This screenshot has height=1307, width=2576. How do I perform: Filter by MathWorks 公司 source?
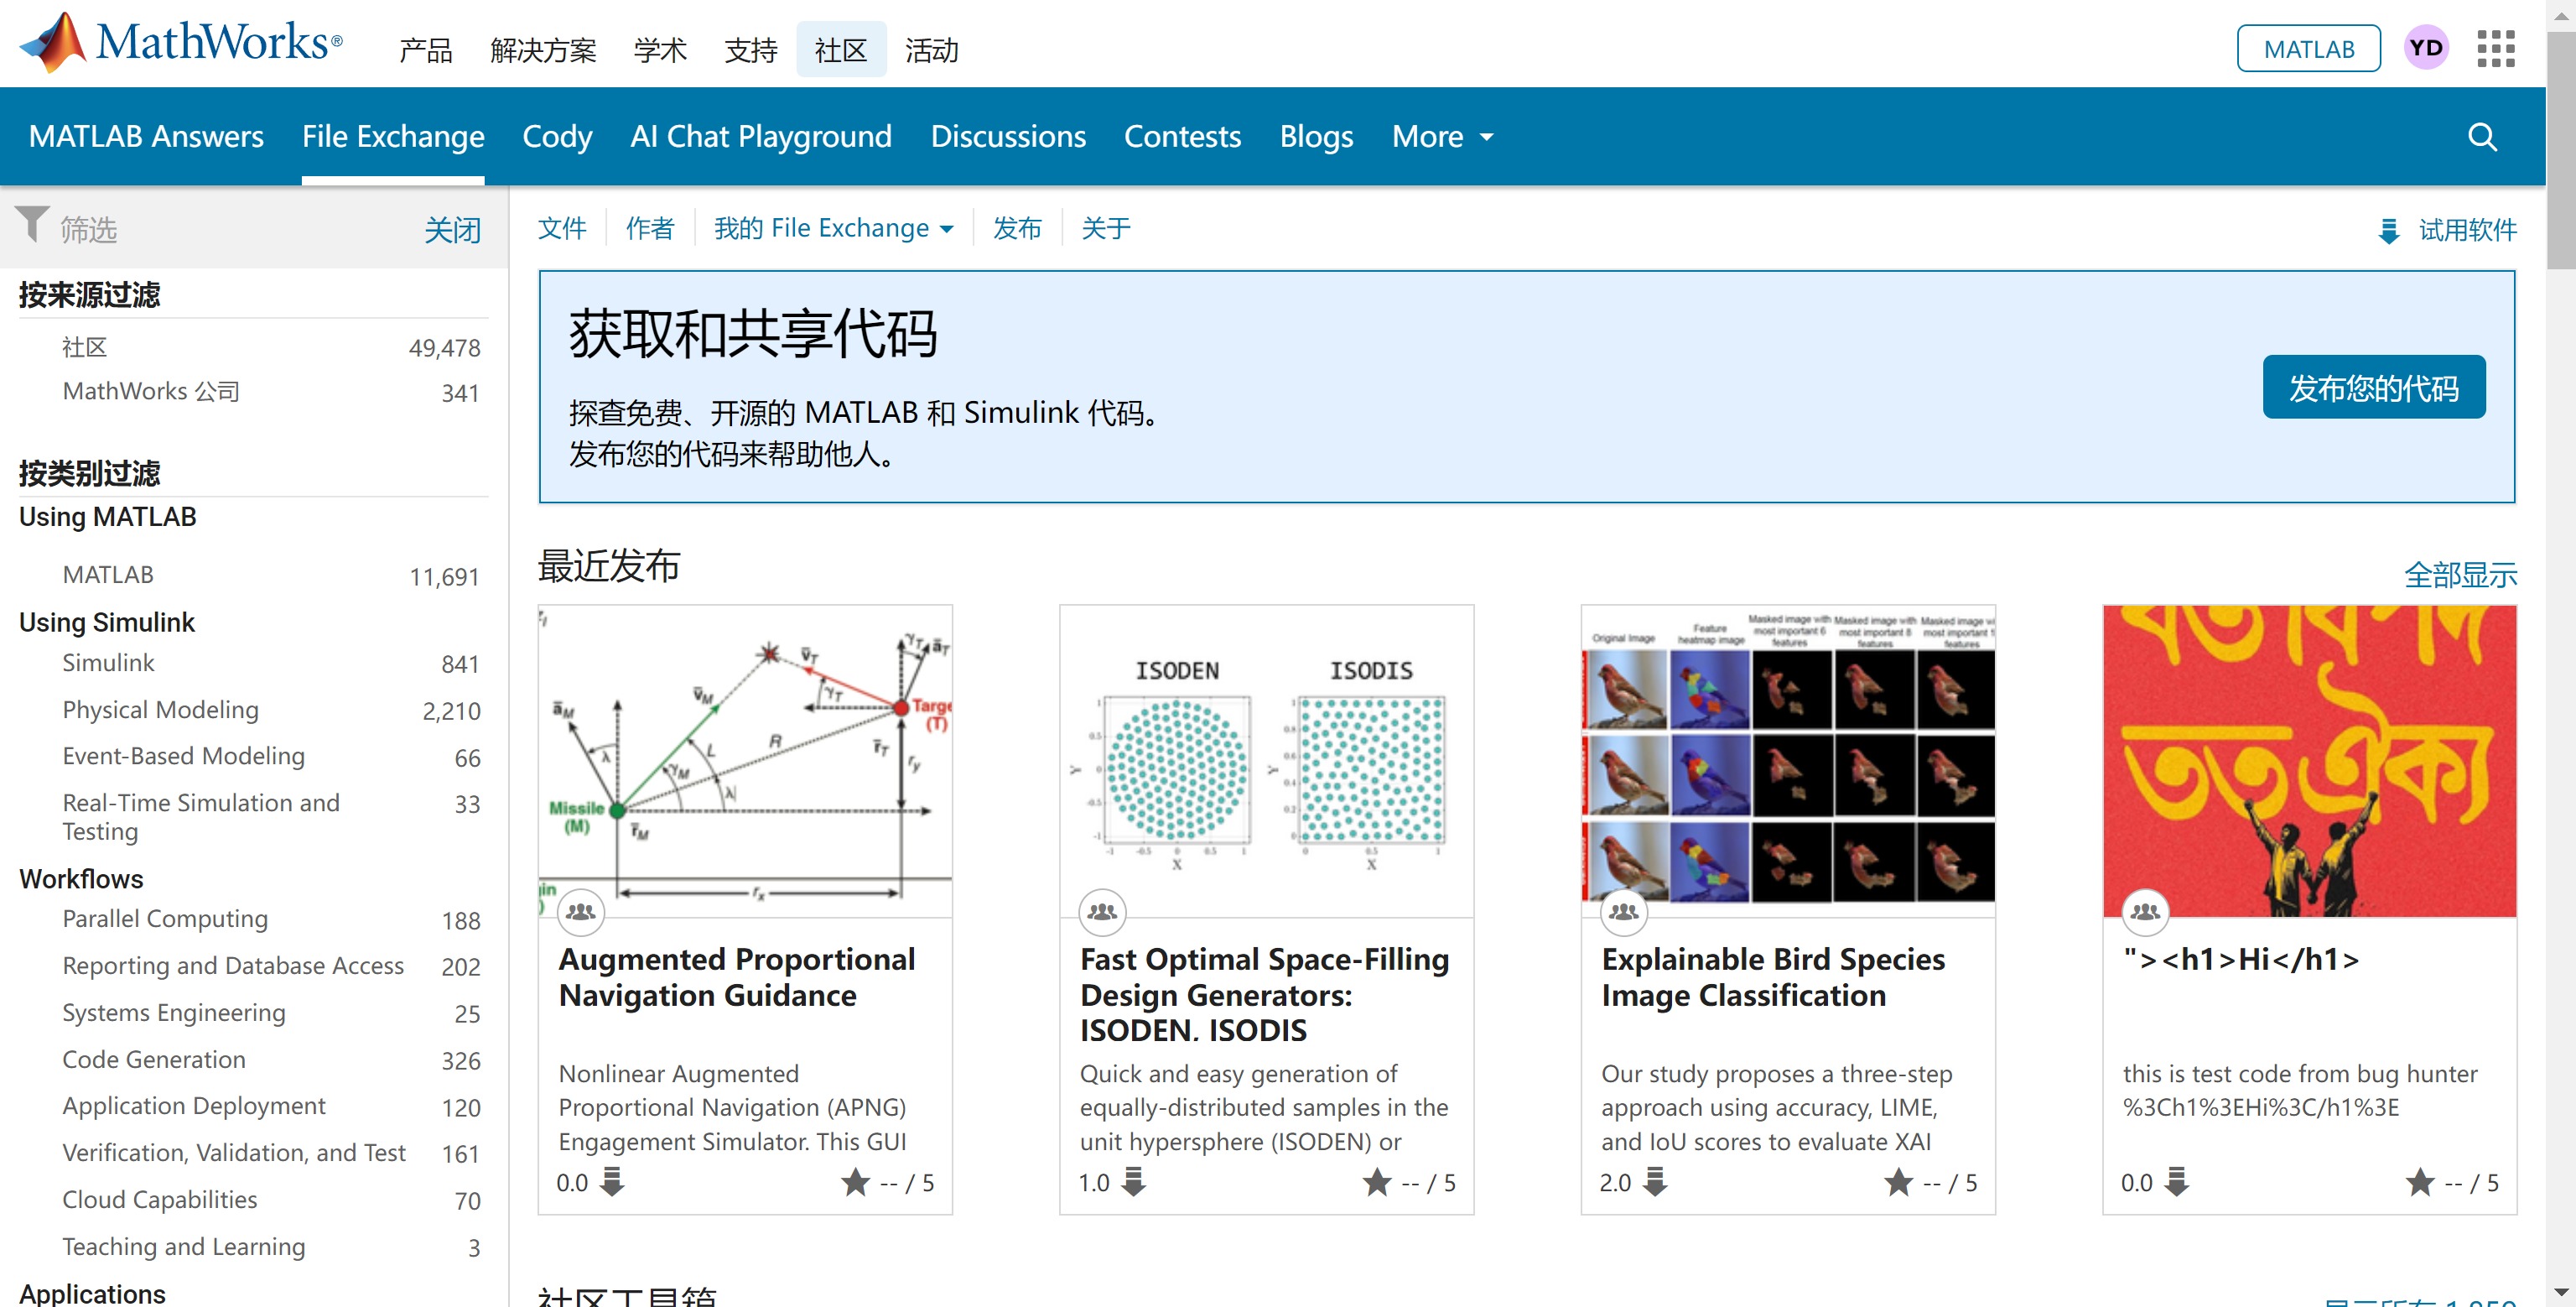[x=151, y=391]
